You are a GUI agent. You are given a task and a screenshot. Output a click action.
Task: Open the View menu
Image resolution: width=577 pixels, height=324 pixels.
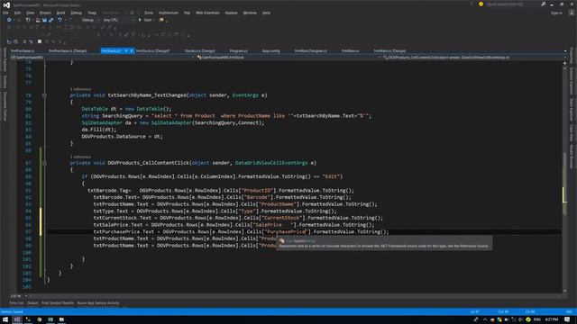click(30, 13)
